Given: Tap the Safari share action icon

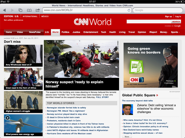Looking at the screenshot, I should pos(37,10).
